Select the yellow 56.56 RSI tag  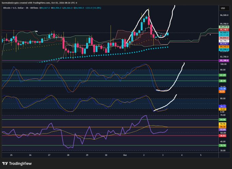(x=222, y=124)
